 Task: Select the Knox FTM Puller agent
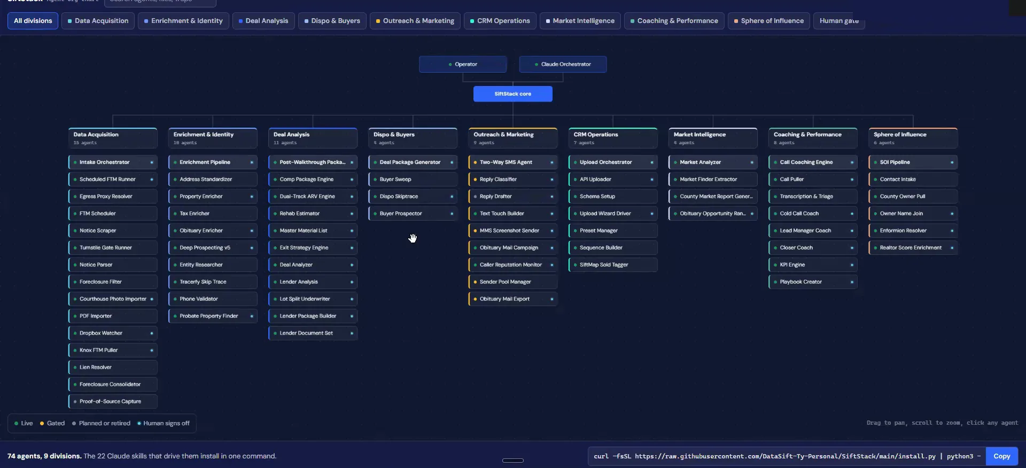[x=113, y=350]
